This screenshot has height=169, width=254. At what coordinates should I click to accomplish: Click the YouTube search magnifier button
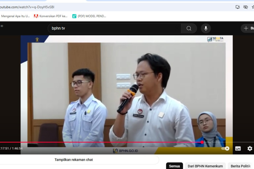click(189, 28)
